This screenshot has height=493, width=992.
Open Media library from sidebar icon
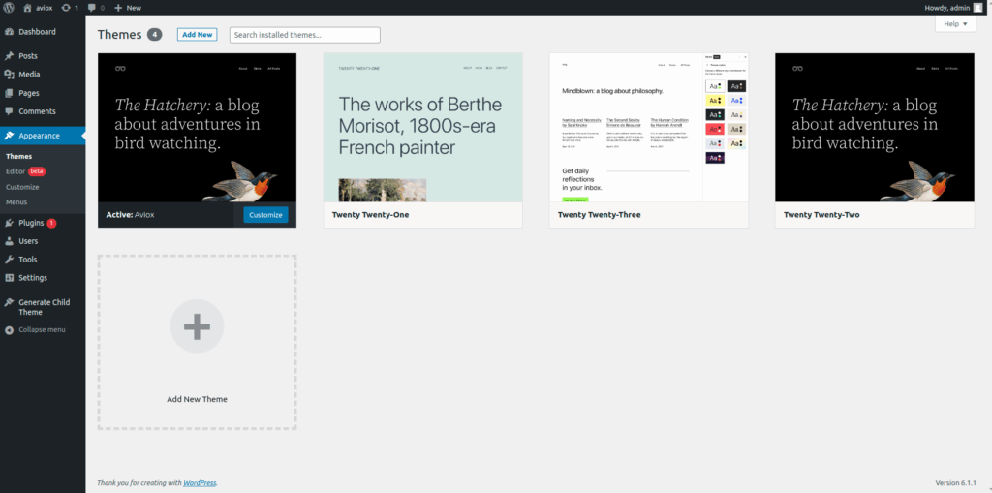pos(9,75)
